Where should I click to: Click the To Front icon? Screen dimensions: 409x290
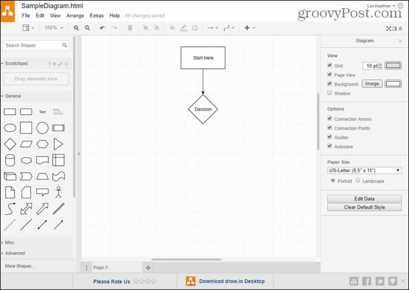click(145, 27)
